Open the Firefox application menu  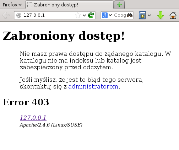pos(12,5)
